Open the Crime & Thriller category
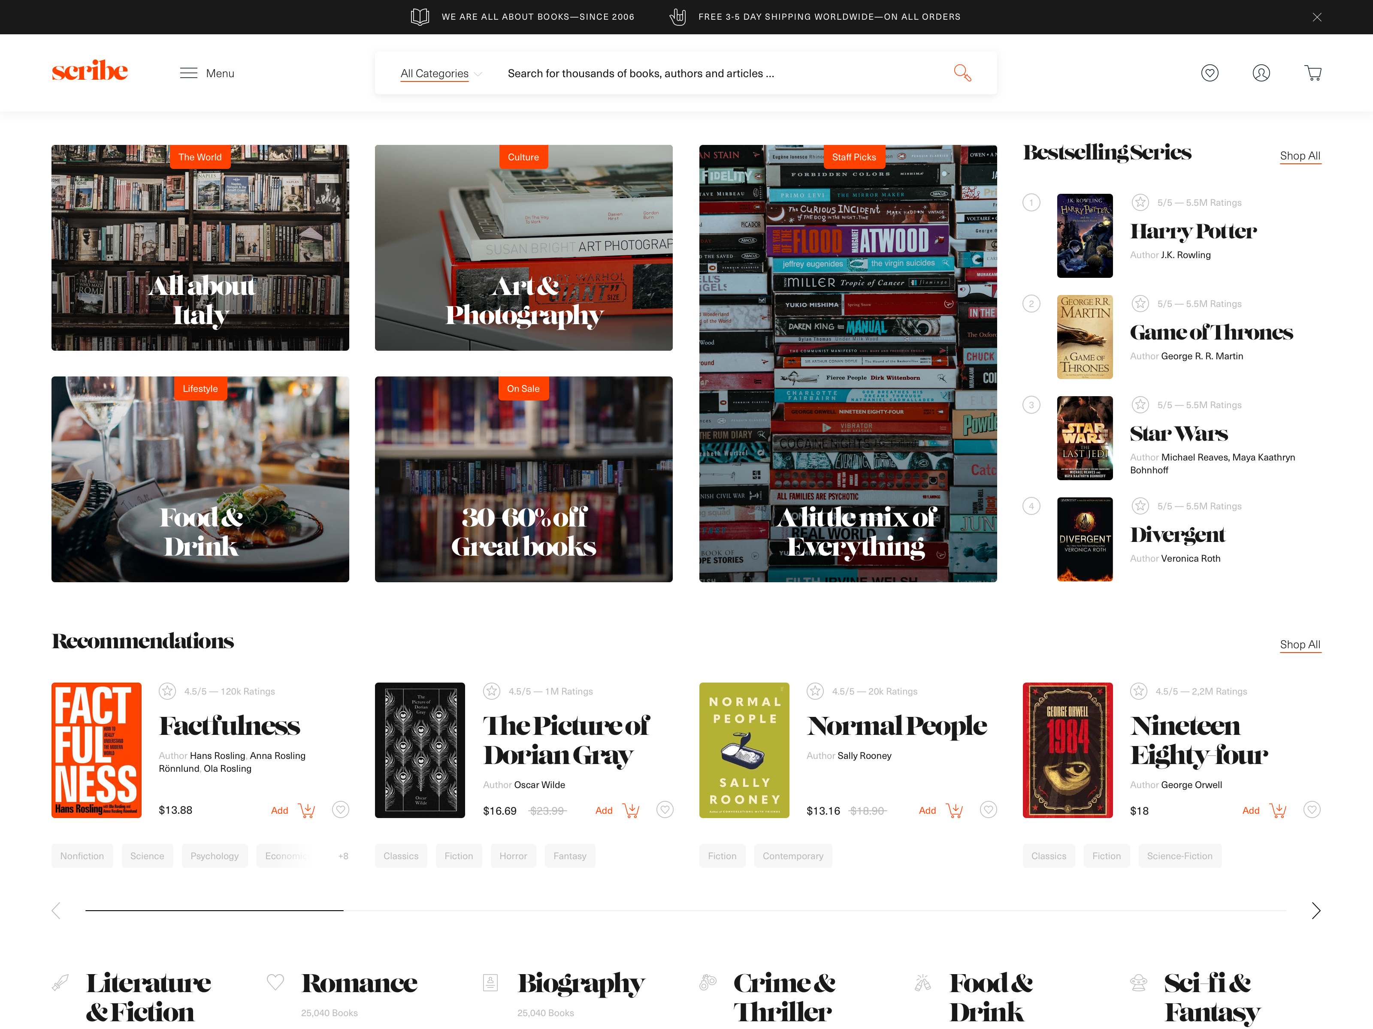The image size is (1373, 1029). [785, 997]
